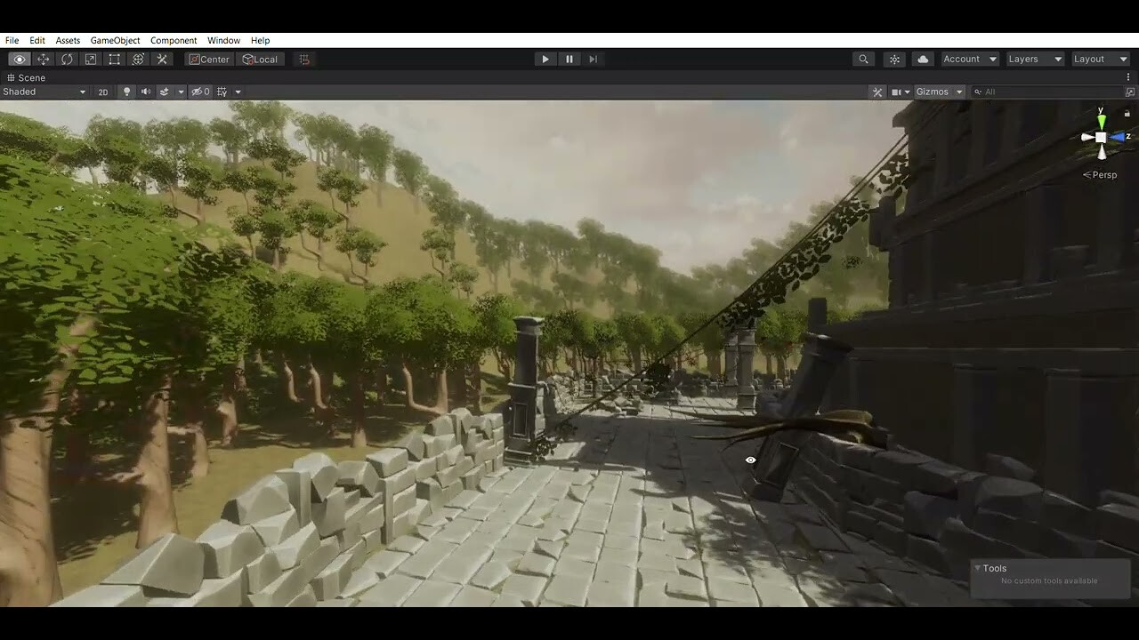Open Unity Collaborate cloud panel
Screen dimensions: 1139x640
(923, 59)
